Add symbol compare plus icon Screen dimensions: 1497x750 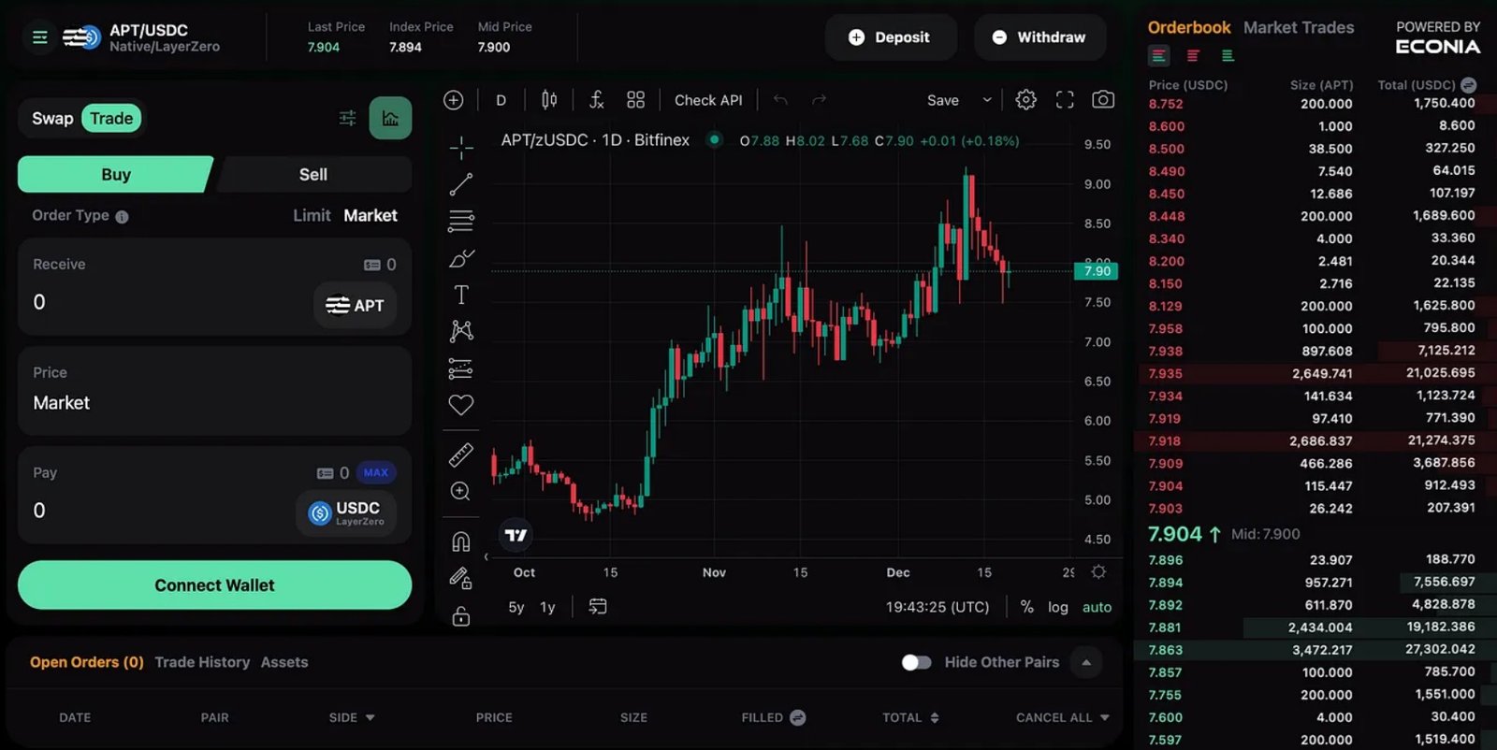coord(454,100)
